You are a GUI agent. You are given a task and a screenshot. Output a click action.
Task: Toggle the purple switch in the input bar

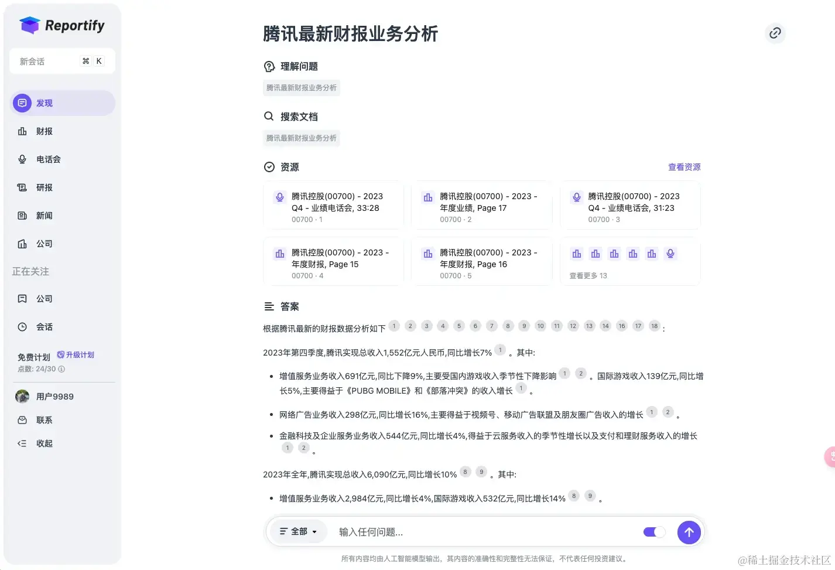[654, 532]
